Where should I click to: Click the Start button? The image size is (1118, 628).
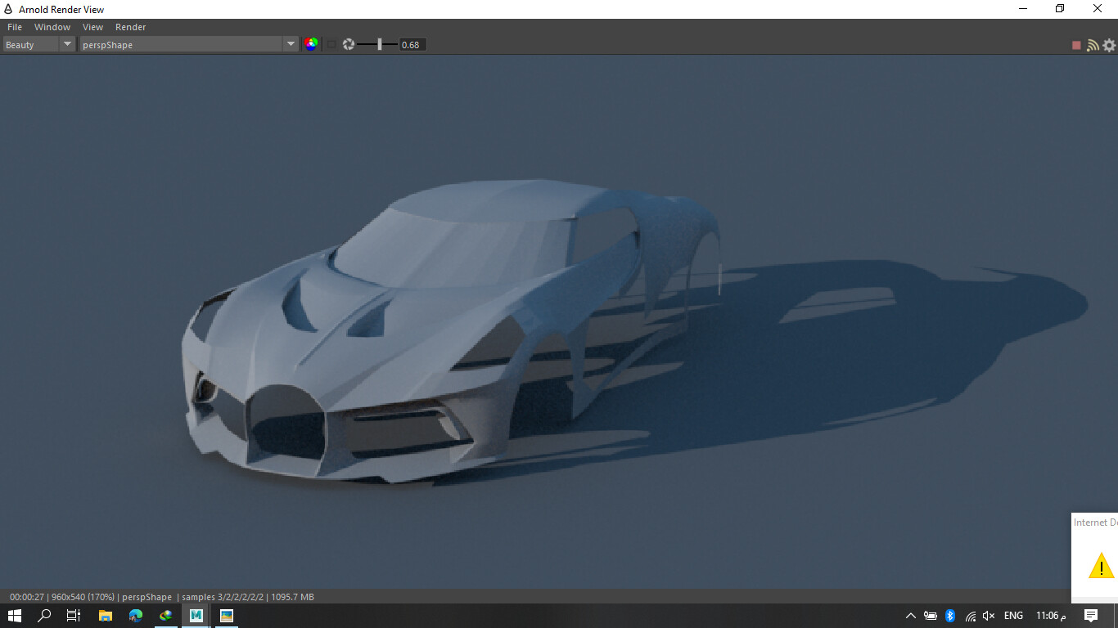pyautogui.click(x=15, y=616)
